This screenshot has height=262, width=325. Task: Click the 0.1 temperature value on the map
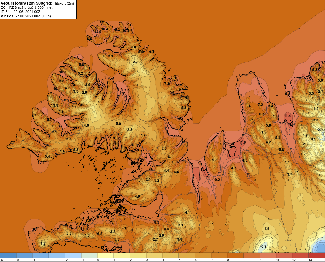(x=313, y=139)
